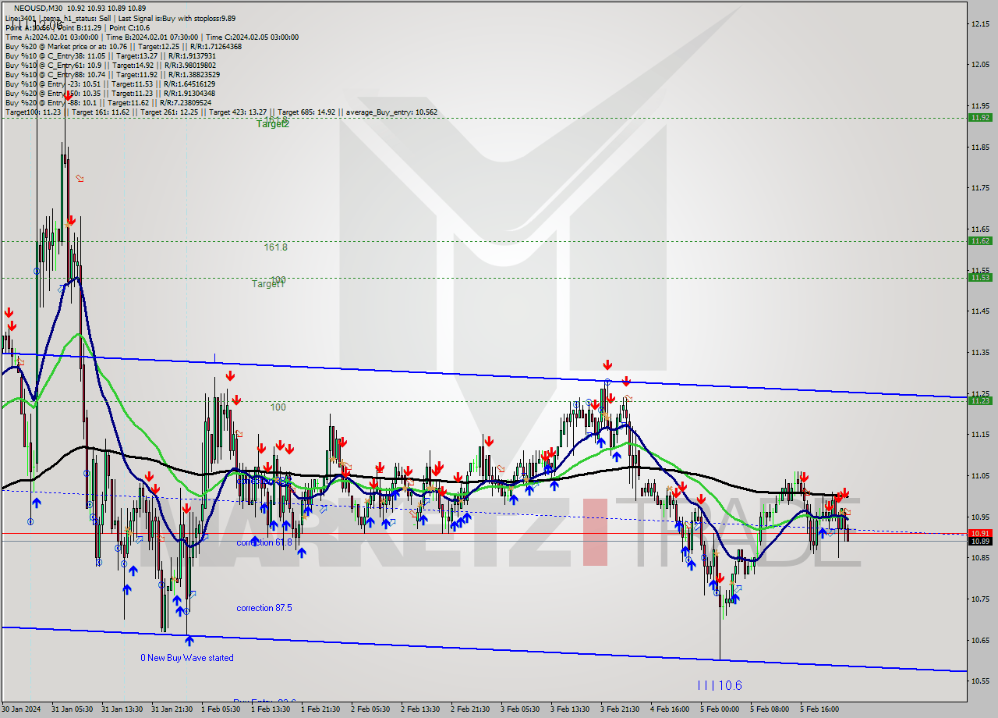This screenshot has height=718, width=998.
Task: Click the 11.15 price axis tick
Action: pyautogui.click(x=980, y=434)
